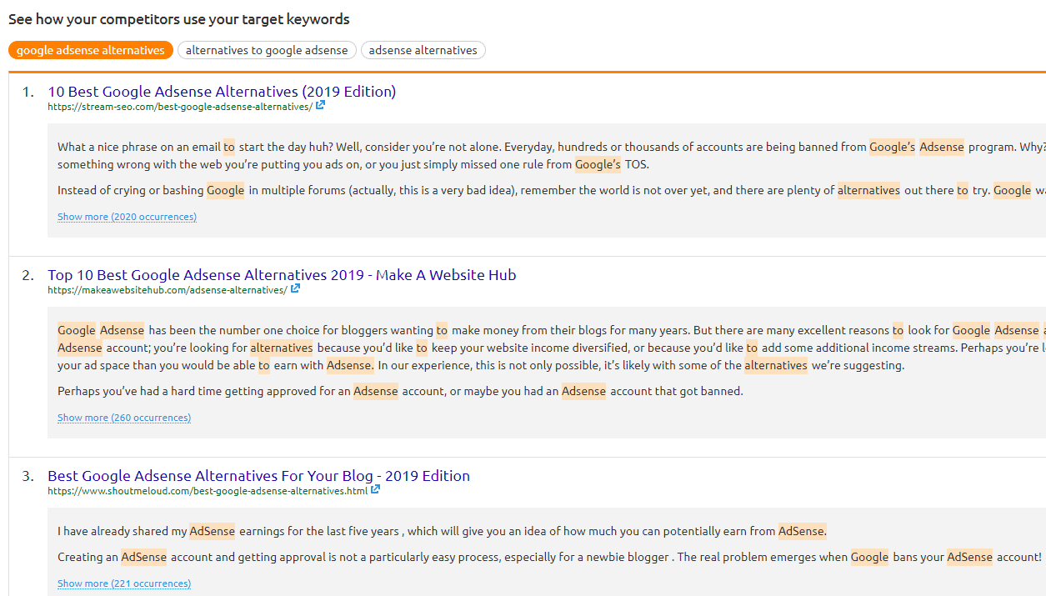Click highlighted 'alternatives' in the first result snippet
This screenshot has width=1046, height=596.
click(868, 190)
